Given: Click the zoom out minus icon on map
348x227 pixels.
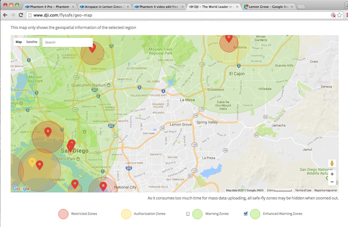Looking at the screenshot, I should click(x=332, y=182).
